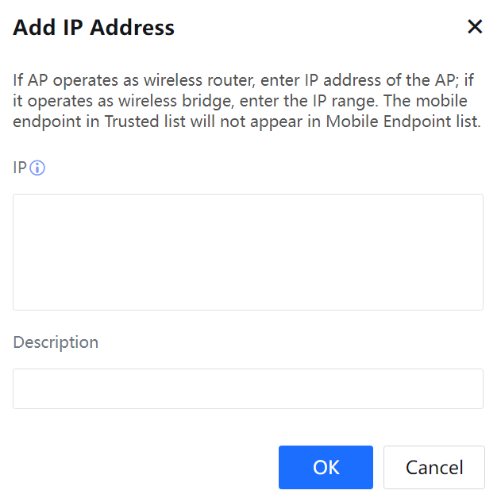Click the X icon in the dialog header
The width and height of the screenshot is (501, 498).
coord(475,27)
